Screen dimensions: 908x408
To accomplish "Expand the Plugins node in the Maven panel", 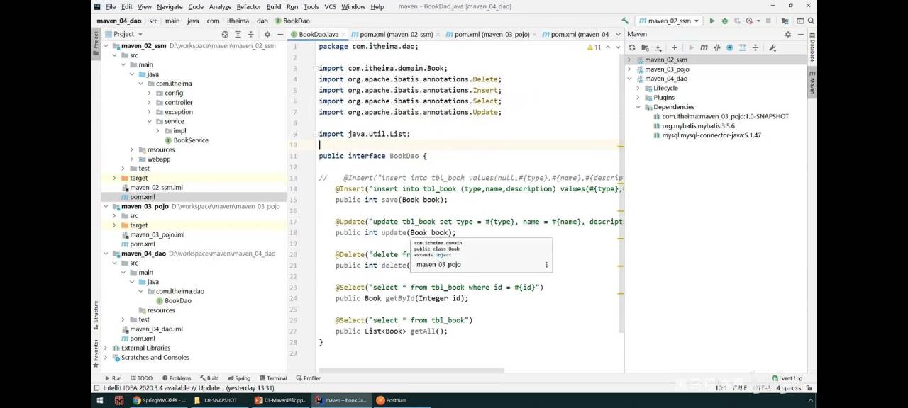I will (x=638, y=98).
